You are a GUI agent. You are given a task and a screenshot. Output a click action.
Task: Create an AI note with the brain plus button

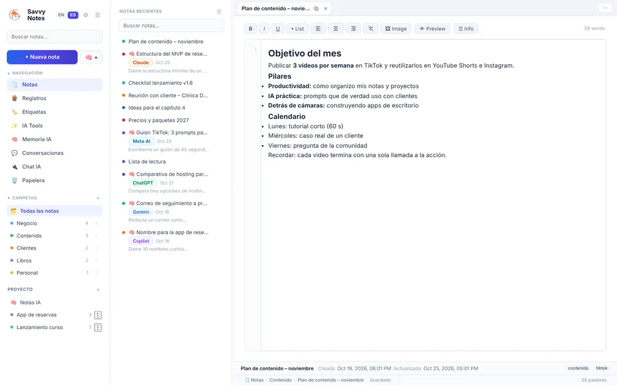point(91,57)
